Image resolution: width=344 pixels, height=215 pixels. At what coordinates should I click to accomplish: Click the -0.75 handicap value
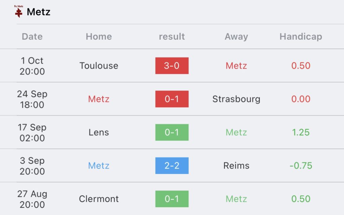pyautogui.click(x=301, y=166)
